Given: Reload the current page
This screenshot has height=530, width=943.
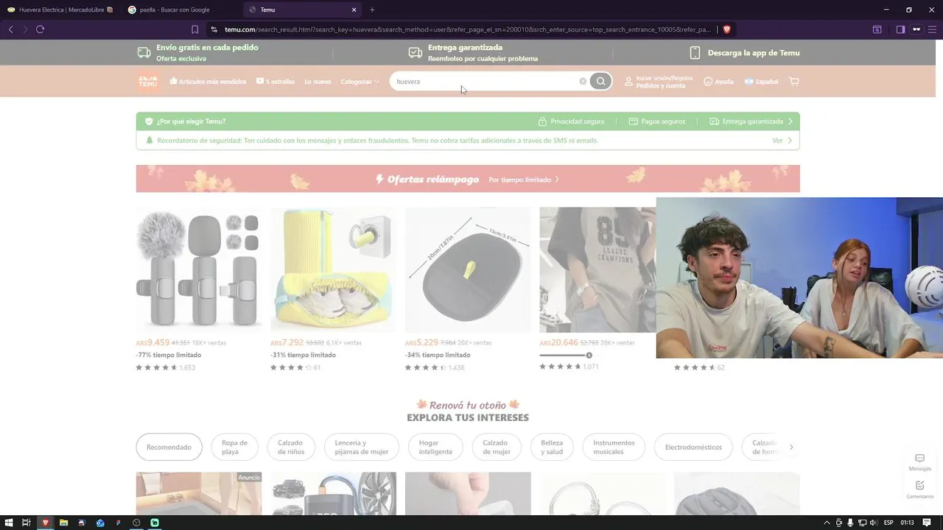Looking at the screenshot, I should [x=40, y=29].
